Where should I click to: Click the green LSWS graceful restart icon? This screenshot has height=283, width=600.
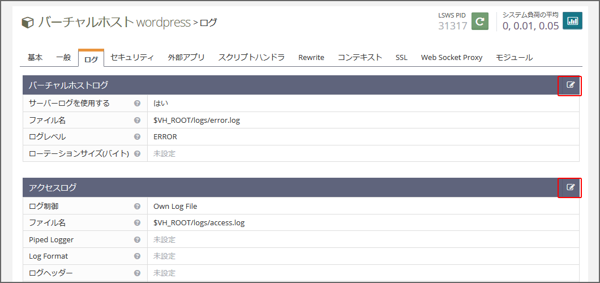[479, 21]
